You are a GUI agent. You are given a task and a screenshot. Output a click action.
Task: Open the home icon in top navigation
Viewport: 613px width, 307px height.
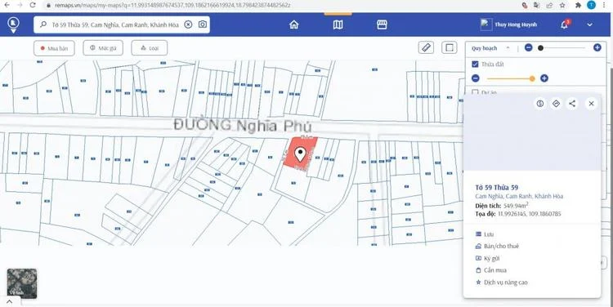click(x=293, y=24)
